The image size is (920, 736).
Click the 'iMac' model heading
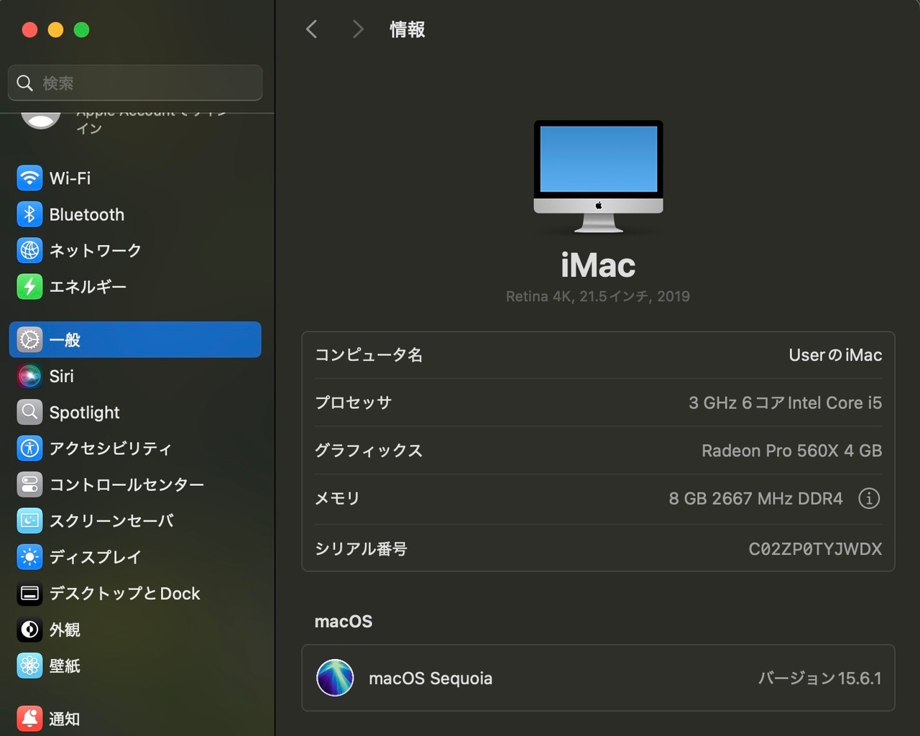coord(598,265)
